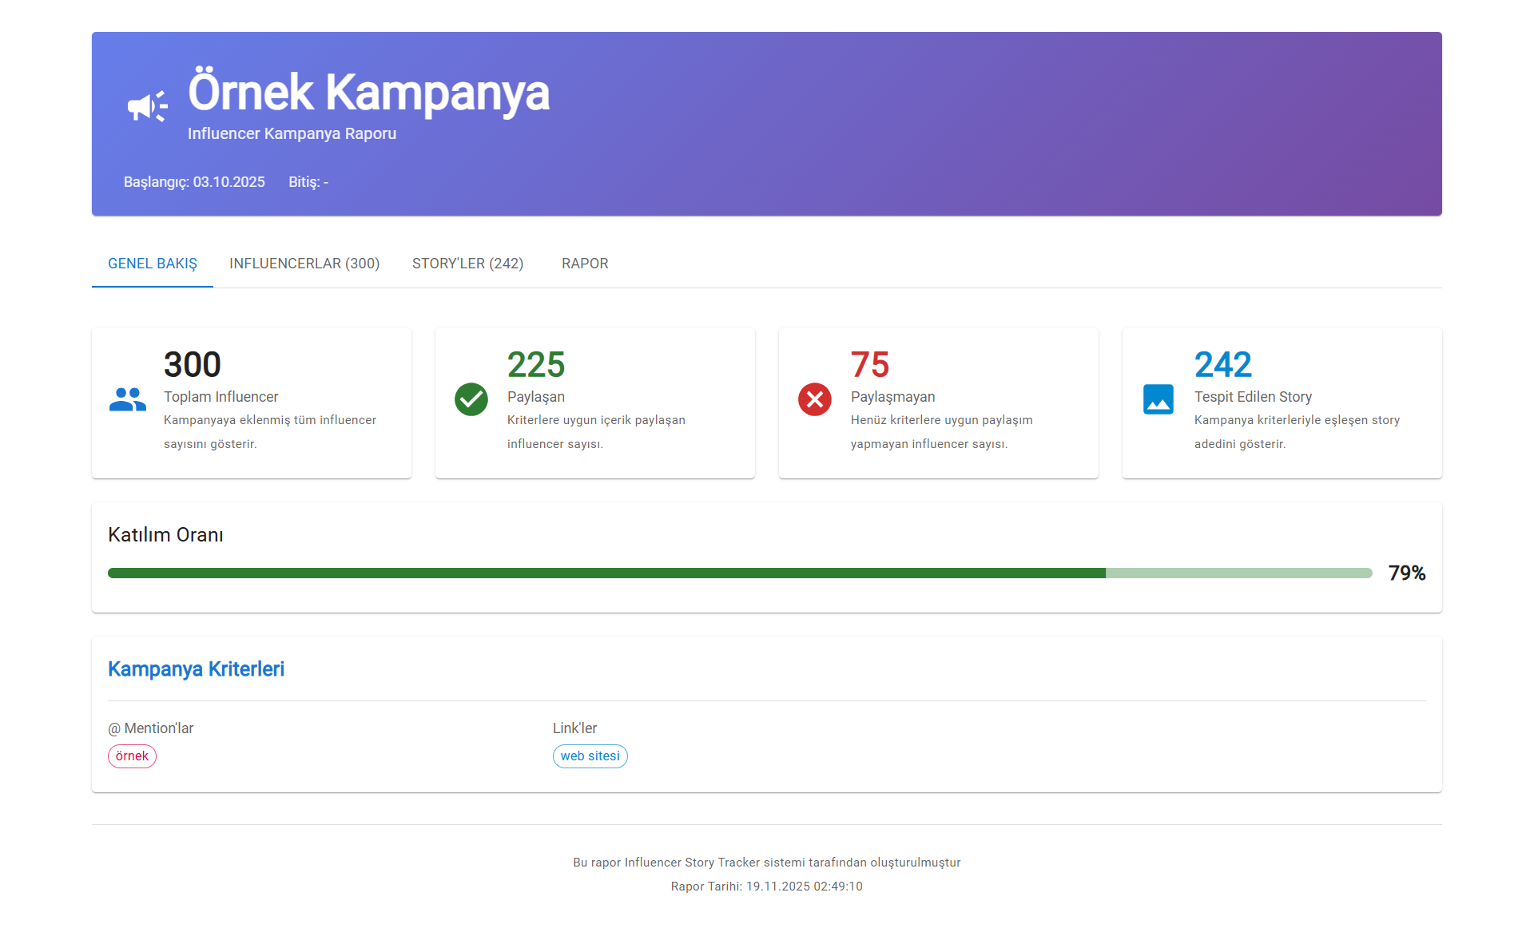
Task: Click the örnek mention chip
Action: (x=132, y=756)
